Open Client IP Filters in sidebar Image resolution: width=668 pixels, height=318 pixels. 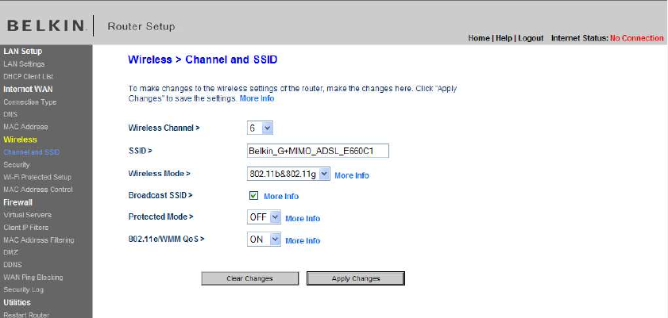click(x=26, y=228)
